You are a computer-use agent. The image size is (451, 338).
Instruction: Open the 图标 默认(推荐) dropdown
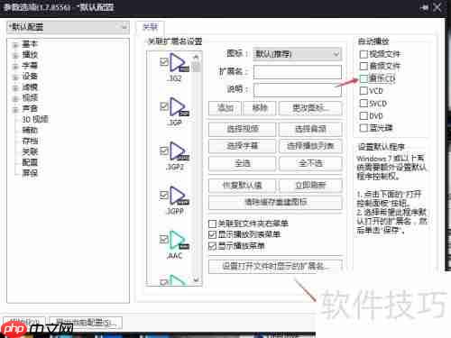point(297,54)
